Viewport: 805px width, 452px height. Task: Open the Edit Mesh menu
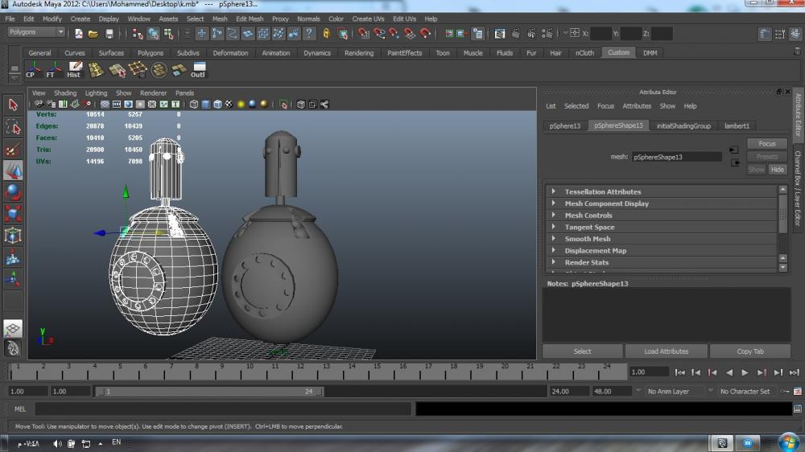pos(250,18)
